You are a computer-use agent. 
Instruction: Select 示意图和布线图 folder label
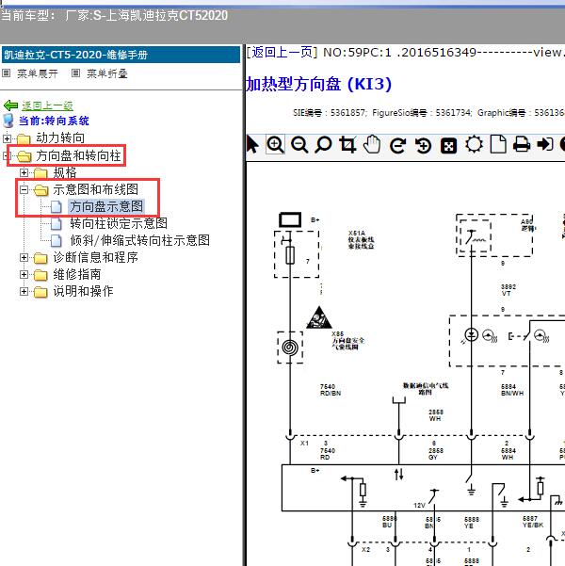point(96,189)
